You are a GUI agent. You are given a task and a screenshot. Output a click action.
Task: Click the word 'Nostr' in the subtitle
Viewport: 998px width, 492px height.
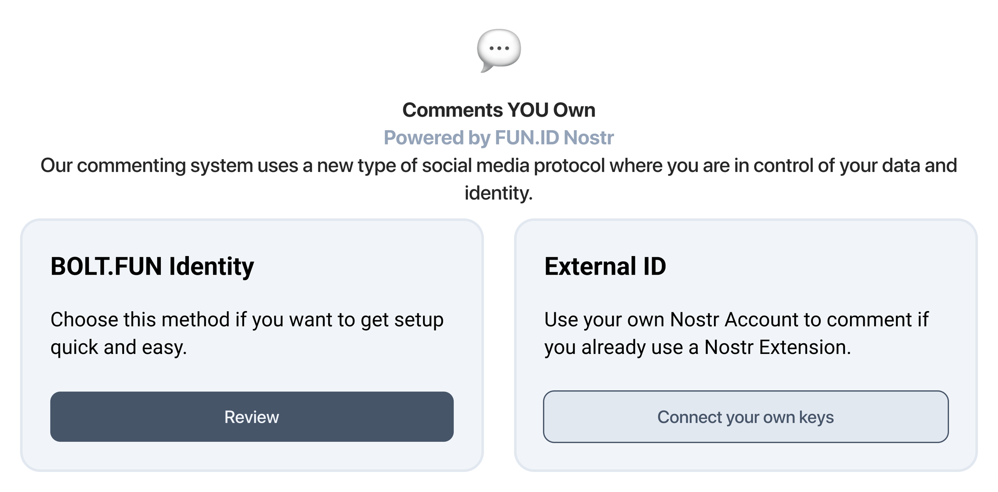coord(589,138)
